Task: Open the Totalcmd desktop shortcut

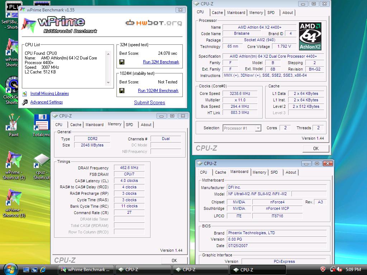Action: [42, 125]
